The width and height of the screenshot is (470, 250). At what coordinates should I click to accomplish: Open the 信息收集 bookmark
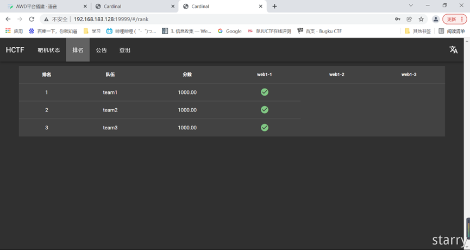186,31
